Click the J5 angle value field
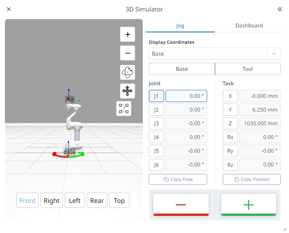The width and height of the screenshot is (289, 233). tap(186, 151)
